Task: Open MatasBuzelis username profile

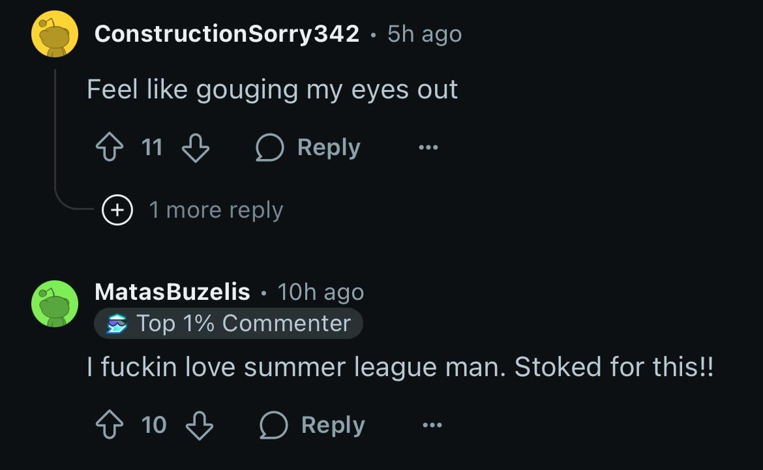Action: coord(172,292)
